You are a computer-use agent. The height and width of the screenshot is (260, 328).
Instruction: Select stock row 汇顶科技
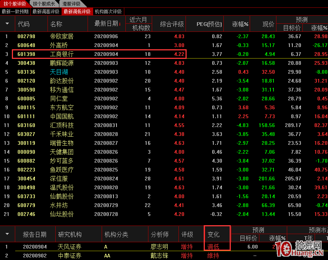(164, 125)
